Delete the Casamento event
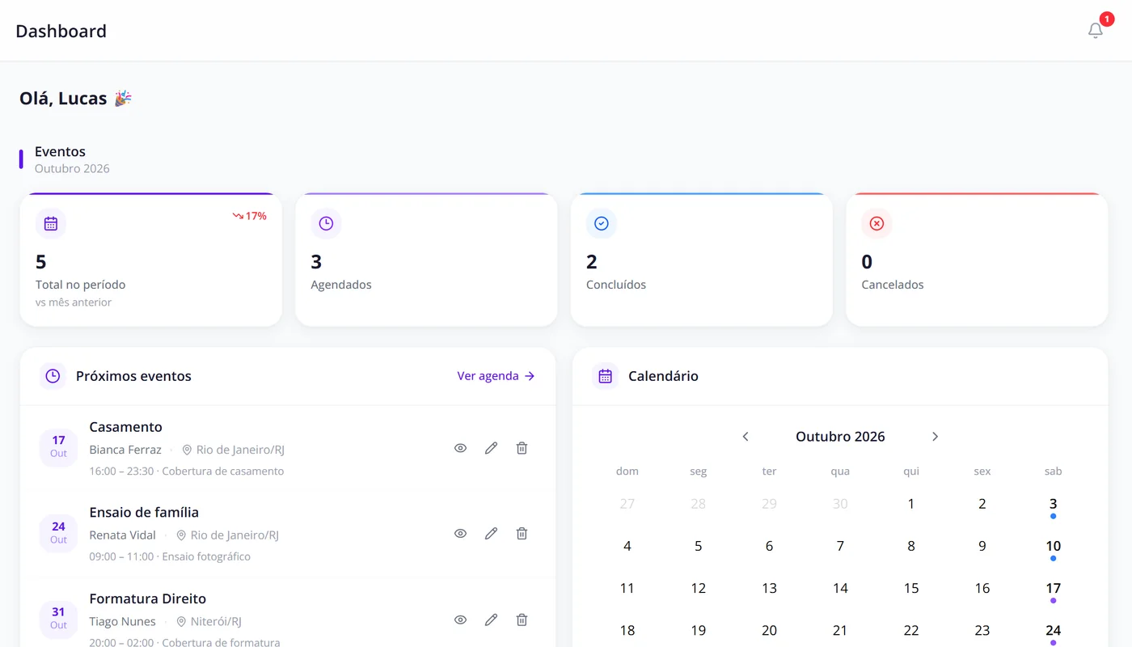 click(522, 448)
